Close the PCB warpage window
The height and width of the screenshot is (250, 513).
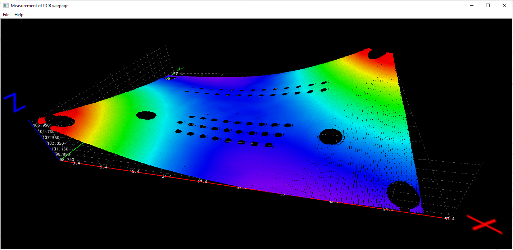(x=504, y=5)
